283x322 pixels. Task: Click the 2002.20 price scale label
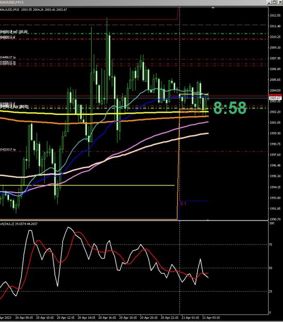275,112
